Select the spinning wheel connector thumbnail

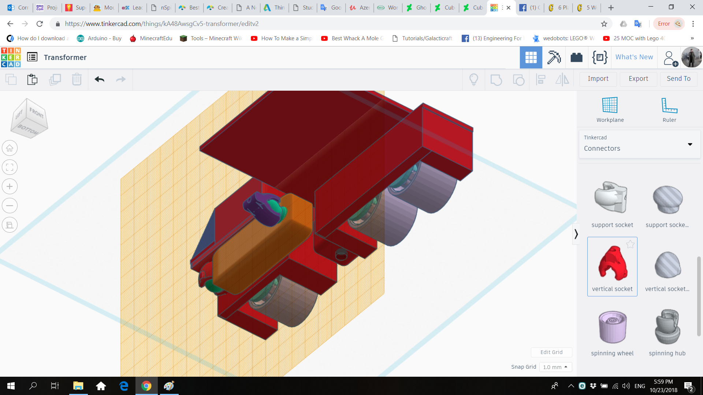coord(612,327)
